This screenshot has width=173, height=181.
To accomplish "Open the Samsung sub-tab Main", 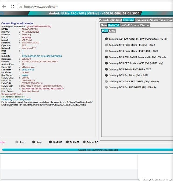I will [x=104, y=25].
